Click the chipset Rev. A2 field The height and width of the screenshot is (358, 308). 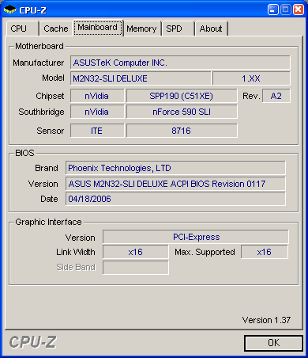tap(276, 96)
